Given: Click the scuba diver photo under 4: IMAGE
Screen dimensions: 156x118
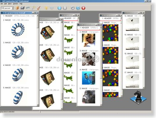Looking at the screenshot, I should tap(89, 78).
